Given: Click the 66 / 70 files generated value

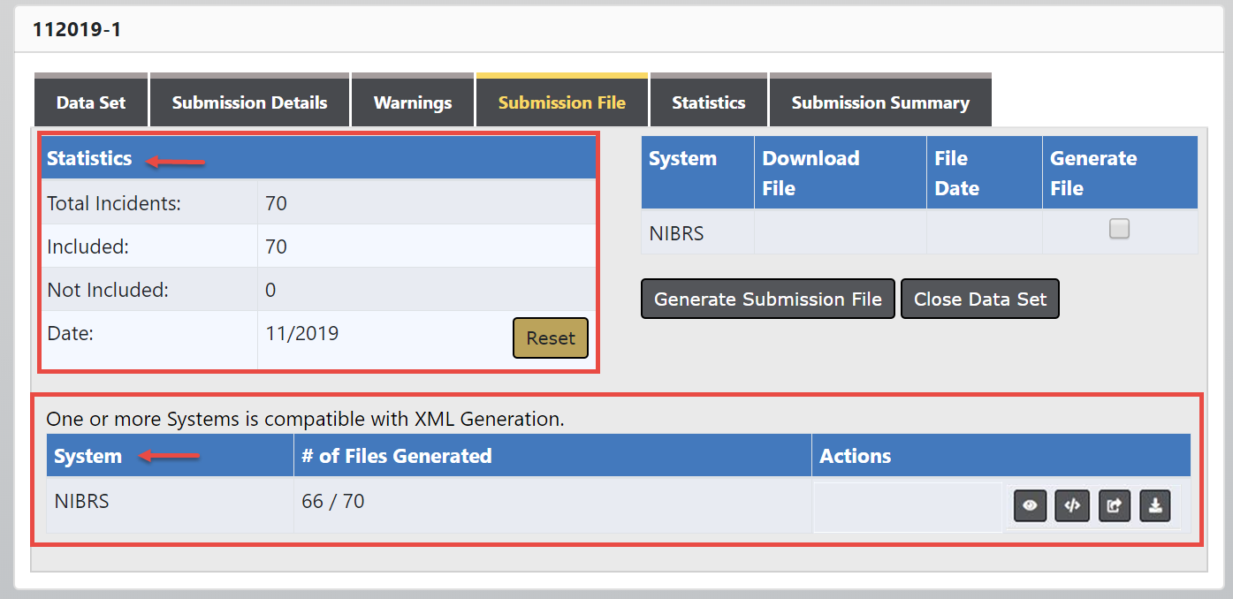Looking at the screenshot, I should tap(332, 502).
